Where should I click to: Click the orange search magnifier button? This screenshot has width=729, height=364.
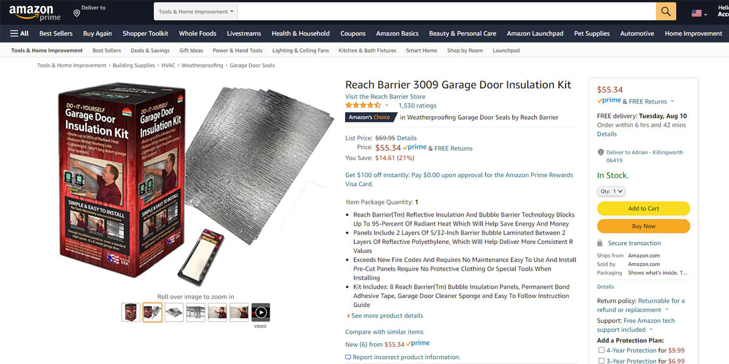[666, 12]
